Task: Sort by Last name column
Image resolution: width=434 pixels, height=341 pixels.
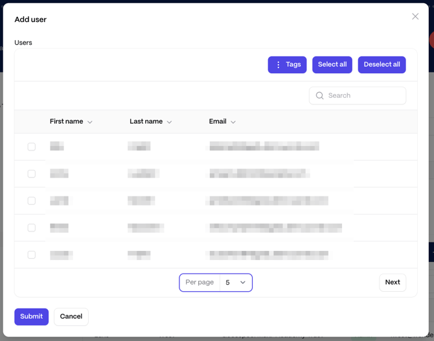Action: point(150,122)
